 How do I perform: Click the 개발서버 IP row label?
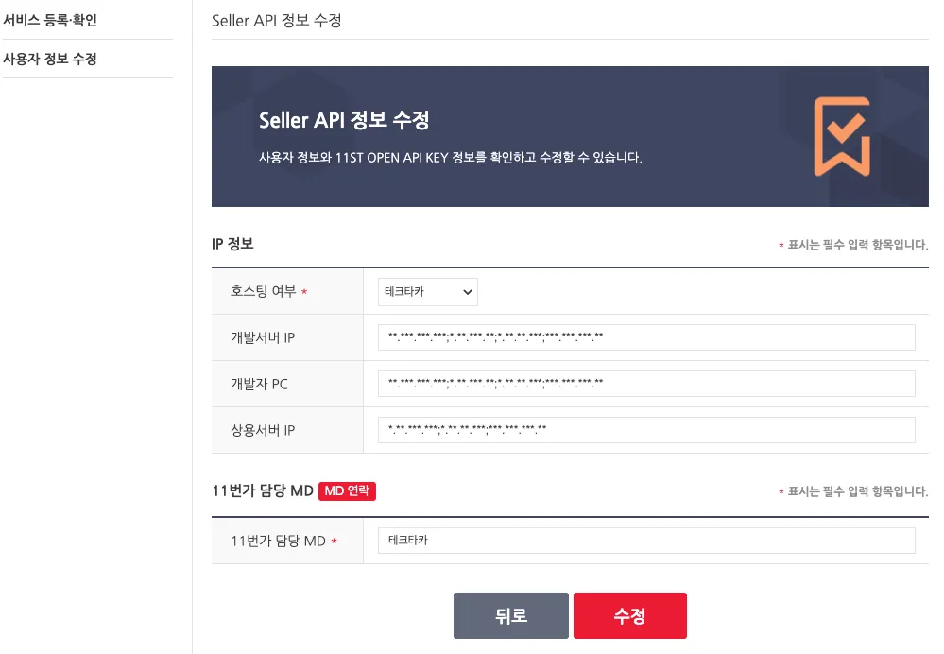pos(264,338)
